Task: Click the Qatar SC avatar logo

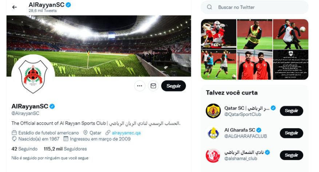Action: click(x=213, y=111)
